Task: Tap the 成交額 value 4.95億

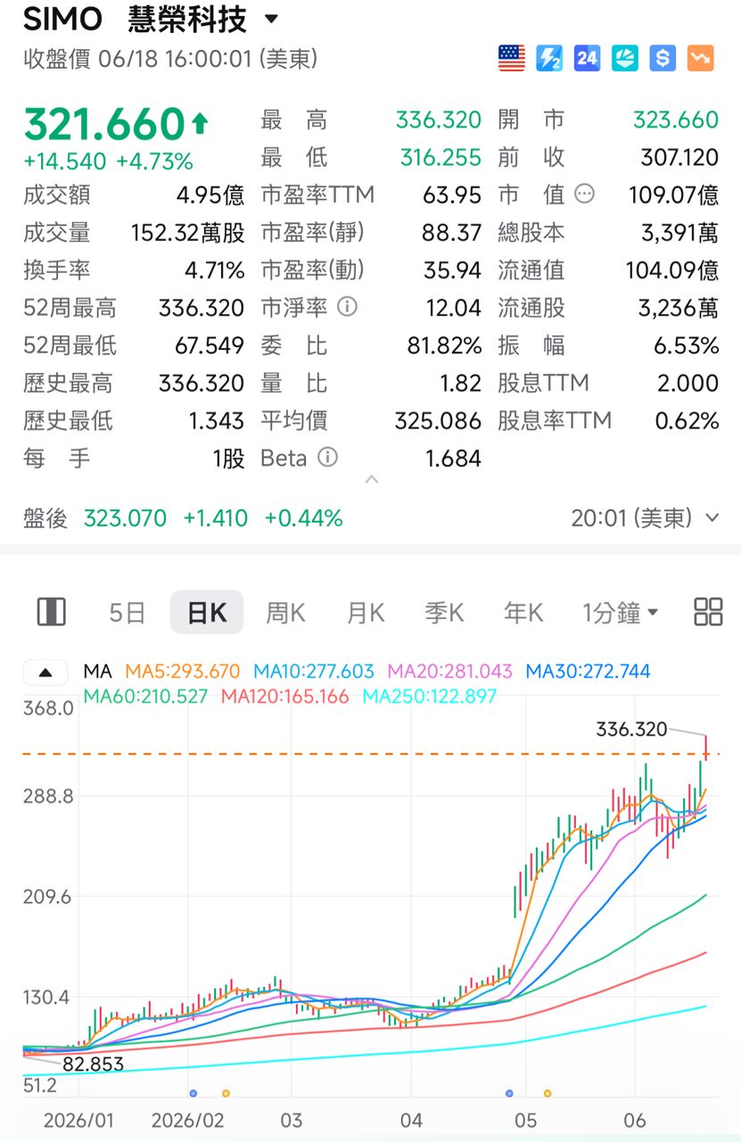Action: (x=210, y=194)
